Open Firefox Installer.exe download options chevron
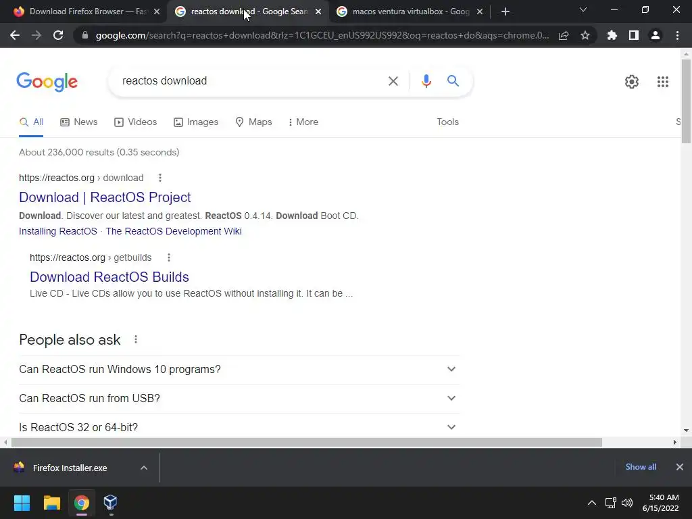Image resolution: width=692 pixels, height=519 pixels. pos(143,468)
